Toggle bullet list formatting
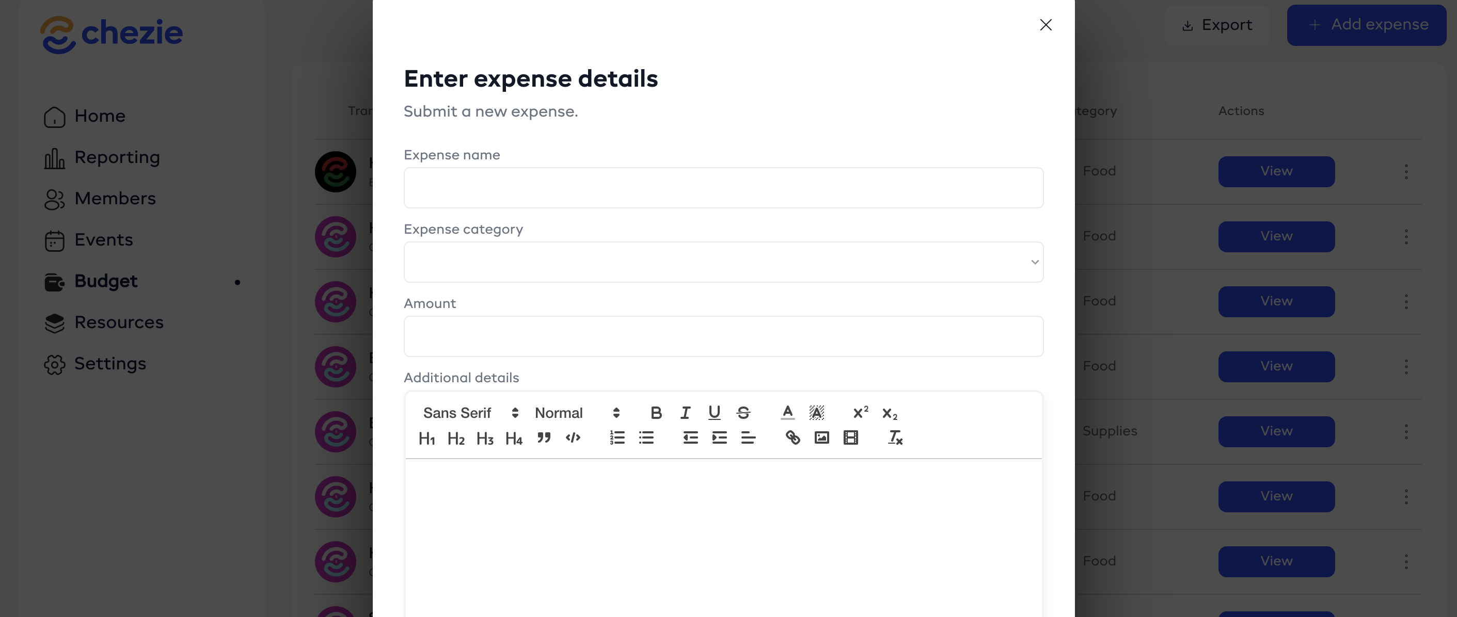Screen dimensions: 1457x617 point(646,438)
